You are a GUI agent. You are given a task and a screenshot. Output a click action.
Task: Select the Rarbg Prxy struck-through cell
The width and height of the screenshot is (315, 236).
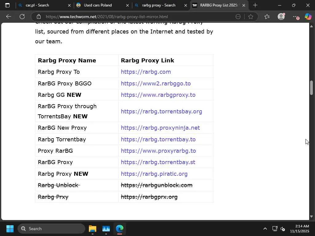(77, 197)
